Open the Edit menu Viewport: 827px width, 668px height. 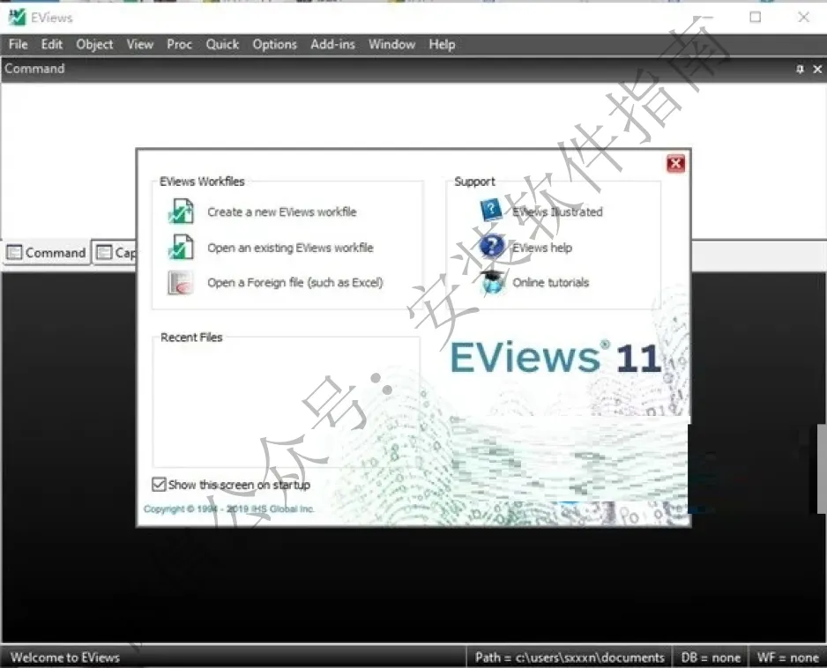[52, 44]
